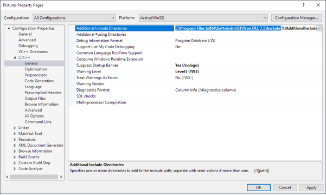Click the Cancel button
This screenshot has width=326, height=195.
coord(285,187)
